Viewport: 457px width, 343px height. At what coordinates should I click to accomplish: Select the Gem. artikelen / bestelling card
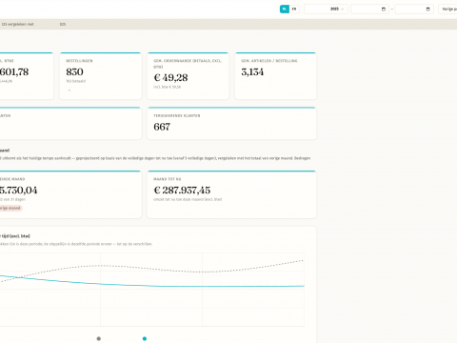275,76
